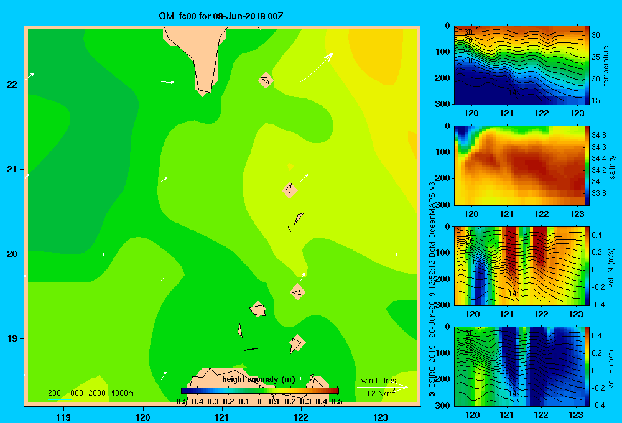
Task: Click longitude label 122 below main map
Action: coord(301,417)
